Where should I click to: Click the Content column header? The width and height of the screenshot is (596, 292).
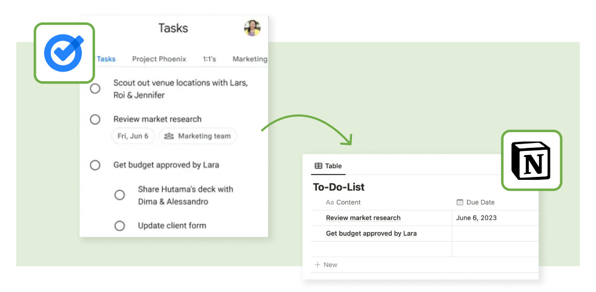382,202
